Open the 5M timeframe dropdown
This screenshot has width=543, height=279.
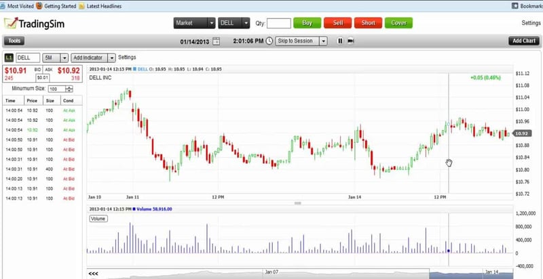pyautogui.click(x=64, y=58)
